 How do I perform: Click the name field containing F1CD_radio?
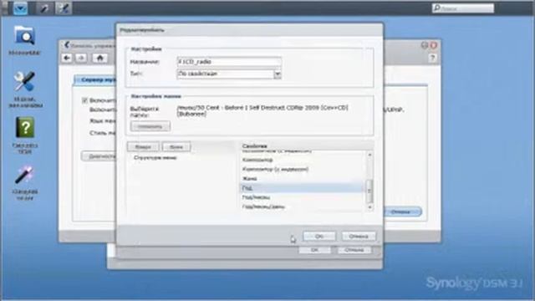pyautogui.click(x=229, y=62)
